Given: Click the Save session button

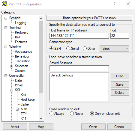Looking at the screenshot, I should [120, 85].
